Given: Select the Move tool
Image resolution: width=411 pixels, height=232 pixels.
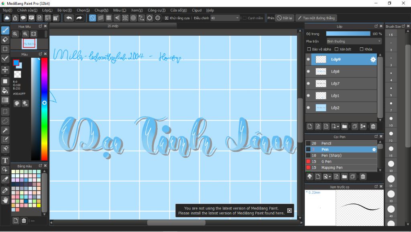Looking at the screenshot, I should click(5, 70).
